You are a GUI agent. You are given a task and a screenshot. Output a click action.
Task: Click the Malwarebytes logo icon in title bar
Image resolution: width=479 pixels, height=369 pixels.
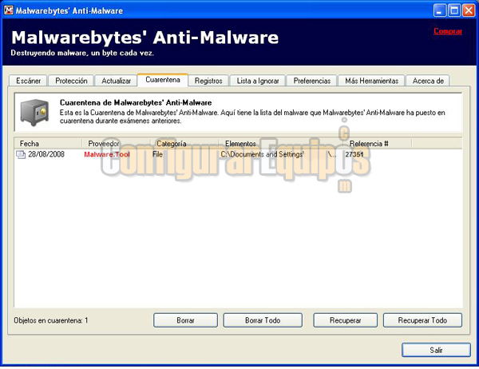[8, 10]
